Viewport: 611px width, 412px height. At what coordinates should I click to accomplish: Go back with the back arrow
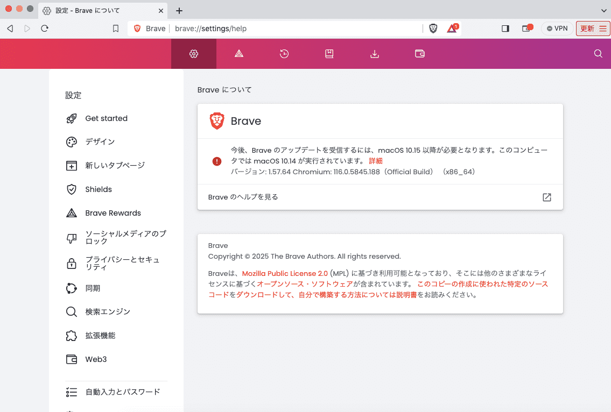pyautogui.click(x=11, y=29)
